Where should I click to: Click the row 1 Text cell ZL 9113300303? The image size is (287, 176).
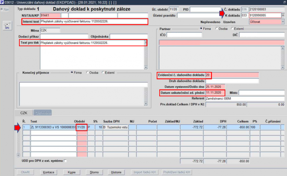[53, 127]
